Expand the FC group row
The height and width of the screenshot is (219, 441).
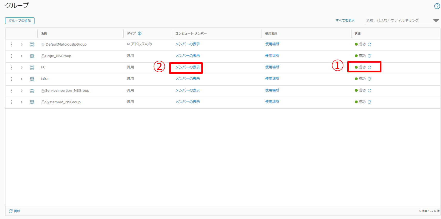21,68
